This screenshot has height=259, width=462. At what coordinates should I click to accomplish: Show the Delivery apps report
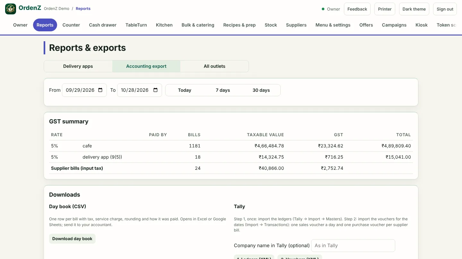point(78,66)
